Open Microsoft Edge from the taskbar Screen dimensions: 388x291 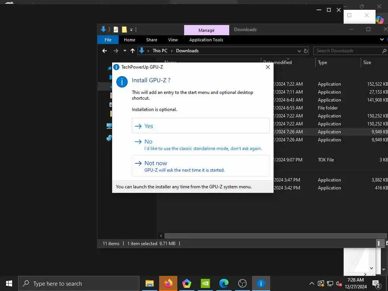pyautogui.click(x=224, y=283)
